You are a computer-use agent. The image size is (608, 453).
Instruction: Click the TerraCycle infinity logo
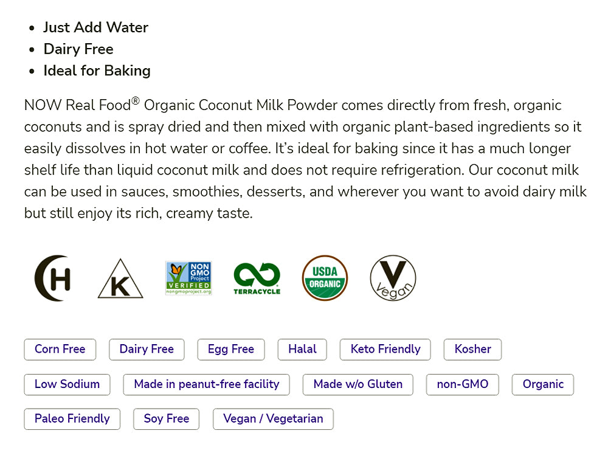pyautogui.click(x=257, y=278)
